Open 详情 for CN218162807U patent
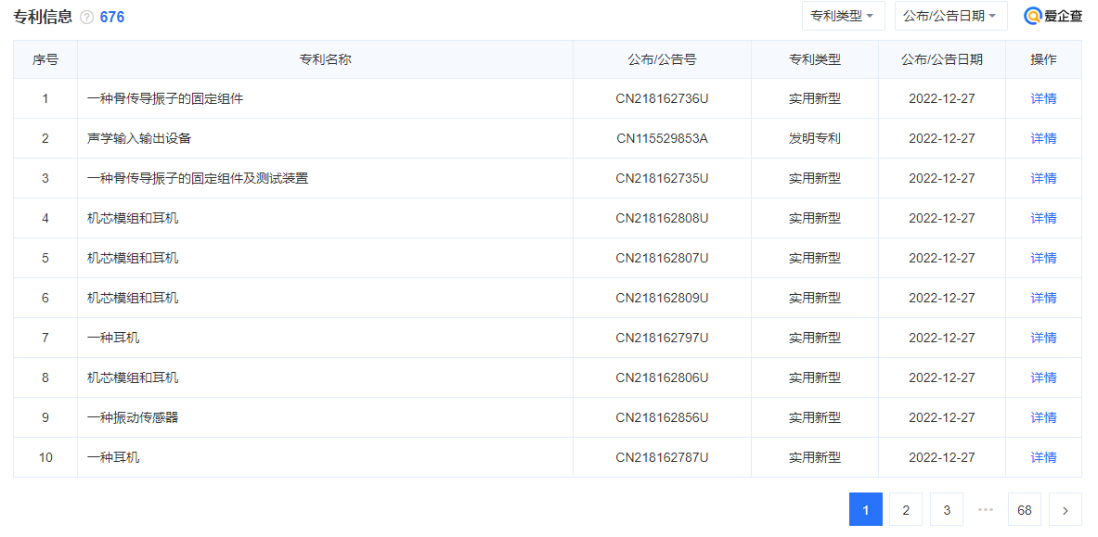The image size is (1098, 537). click(1043, 259)
